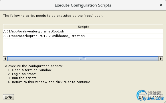Image resolution: width=166 pixels, height=103 pixels.
Task: Open Help for this dialog
Action: click(8, 97)
